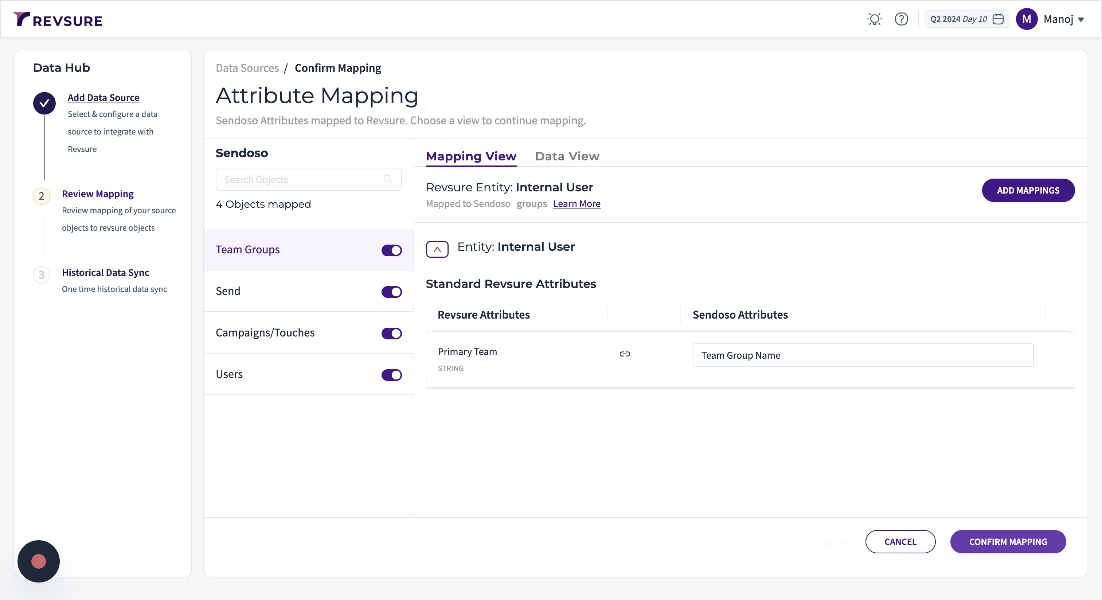The height and width of the screenshot is (600, 1102).
Task: Collapse the Internal User entity section
Action: [437, 249]
